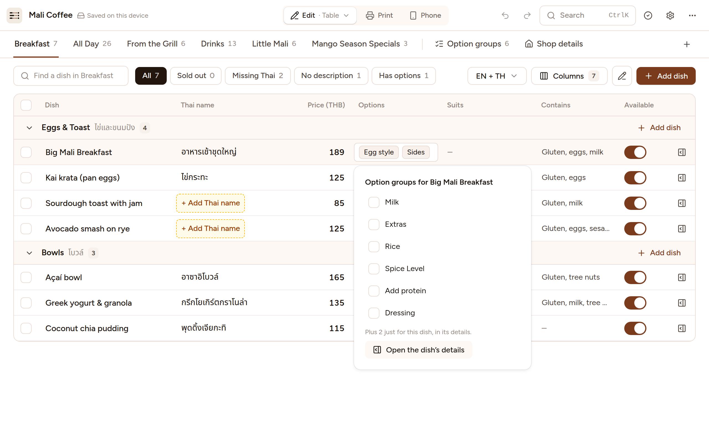
Task: Open the Shop details tab
Action: tap(554, 44)
